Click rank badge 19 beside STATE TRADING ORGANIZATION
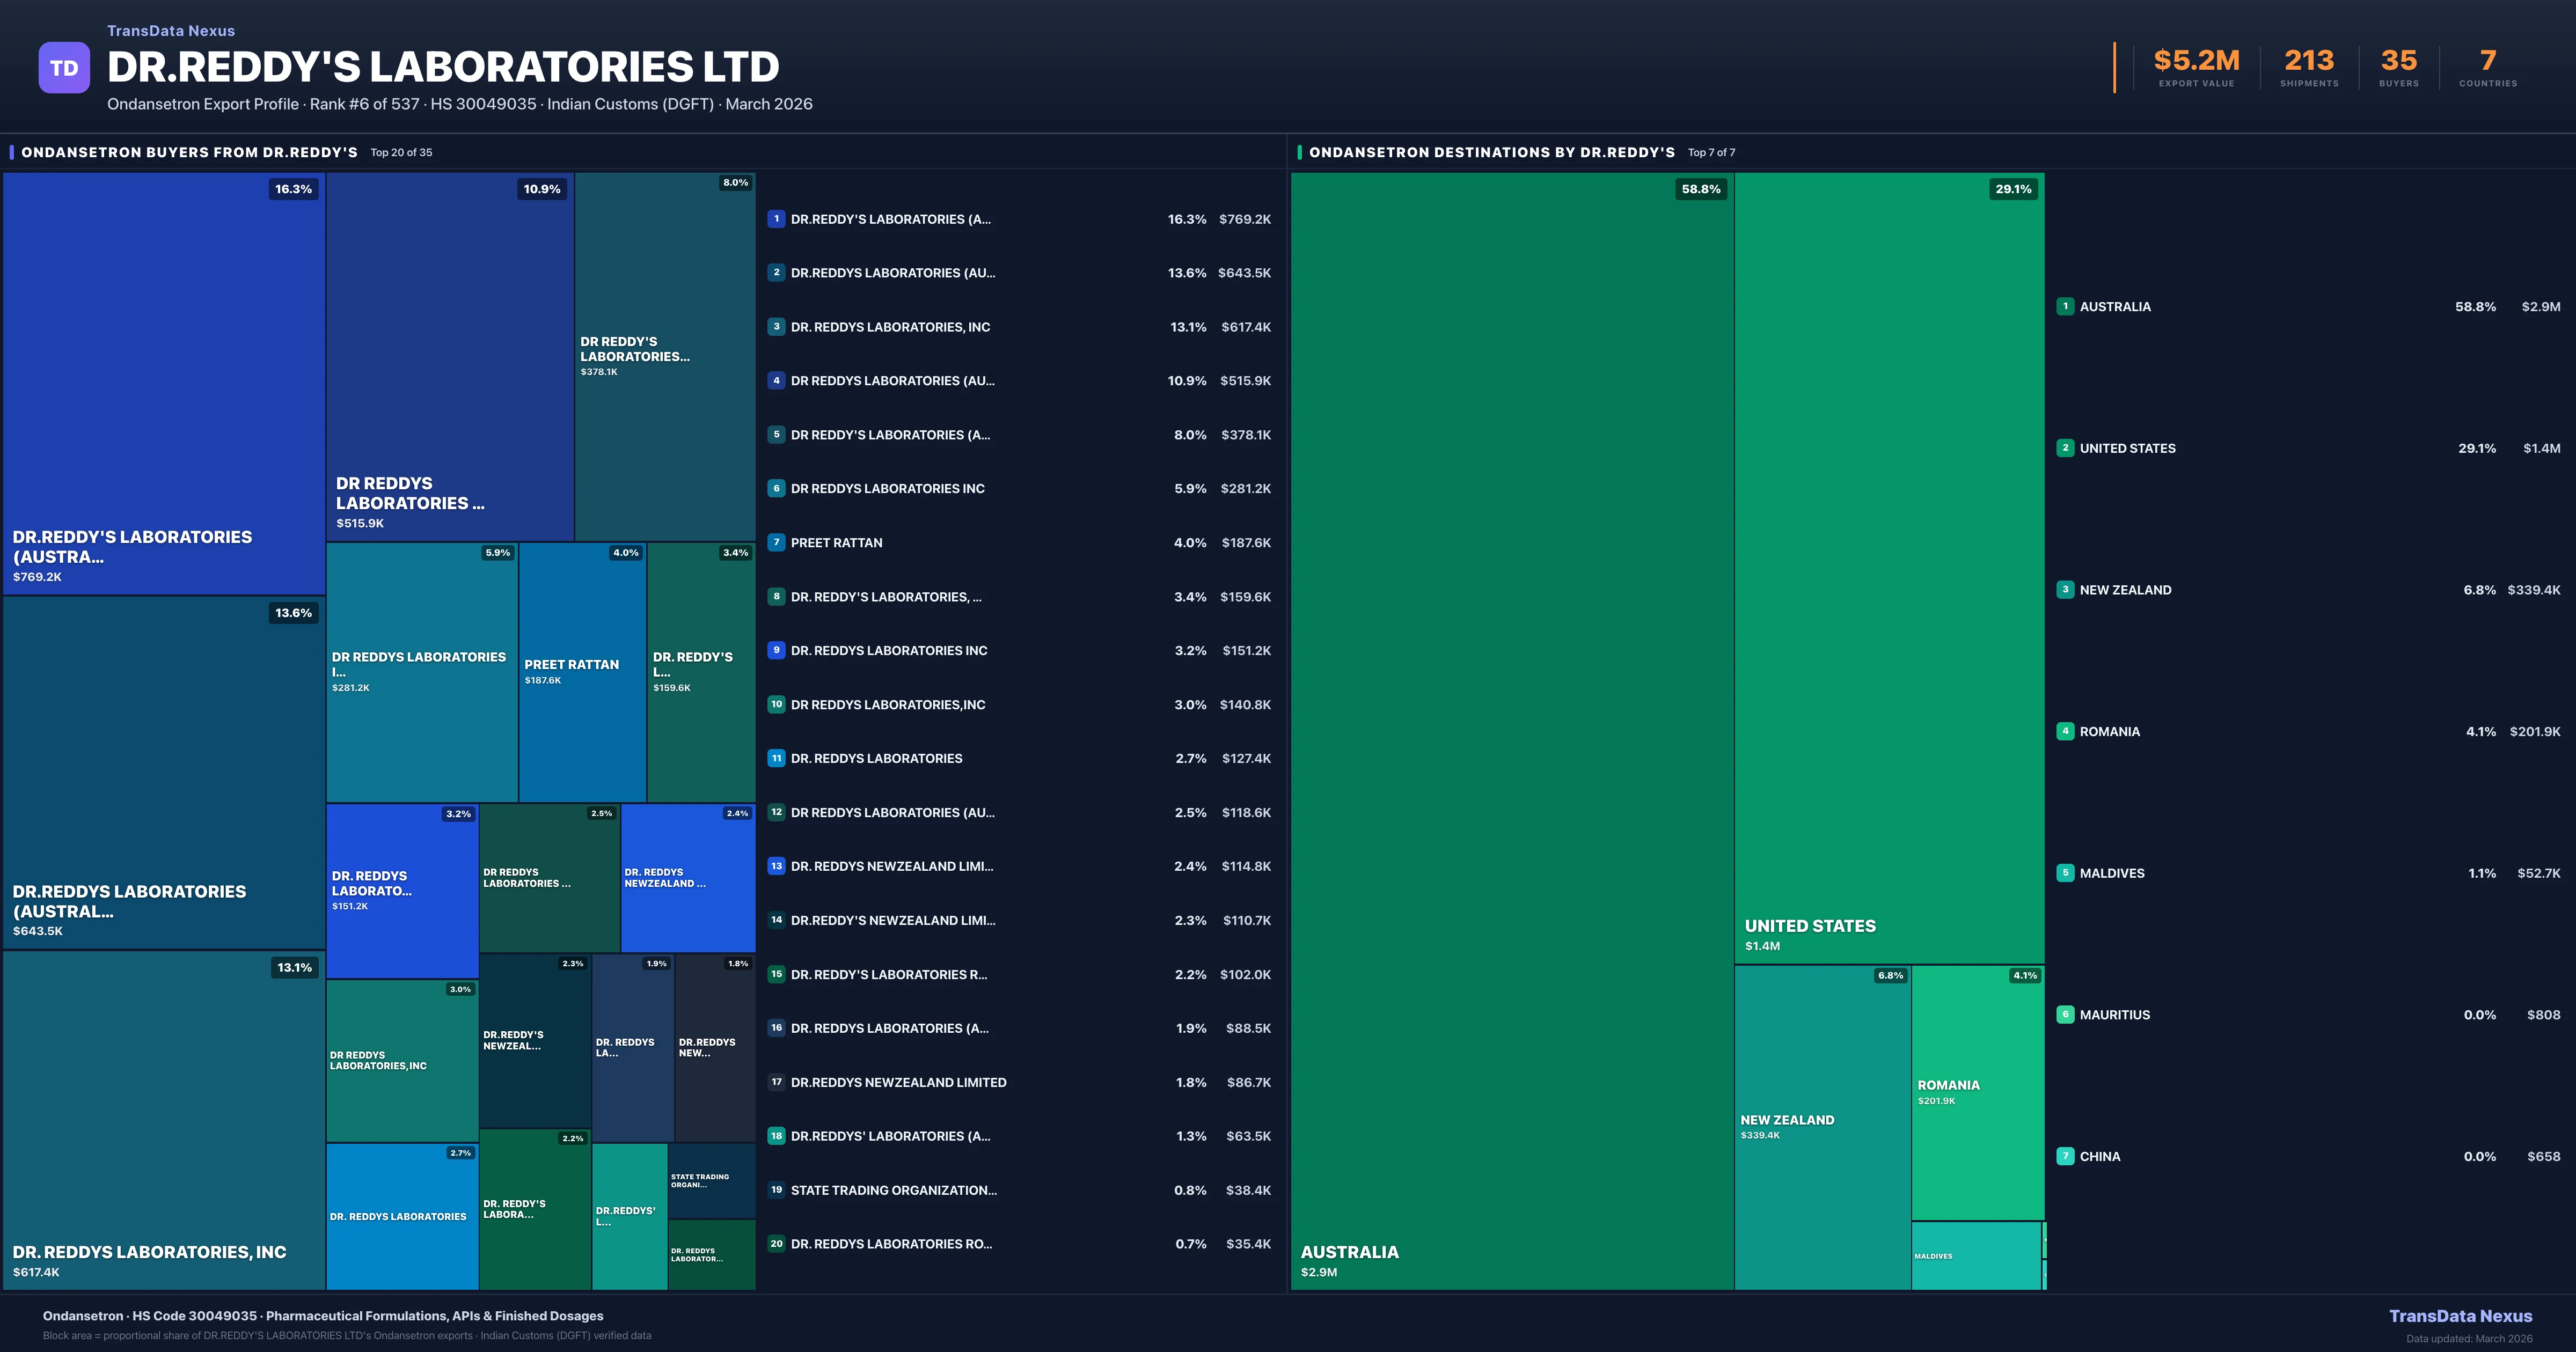The width and height of the screenshot is (2576, 1352). [x=776, y=1190]
